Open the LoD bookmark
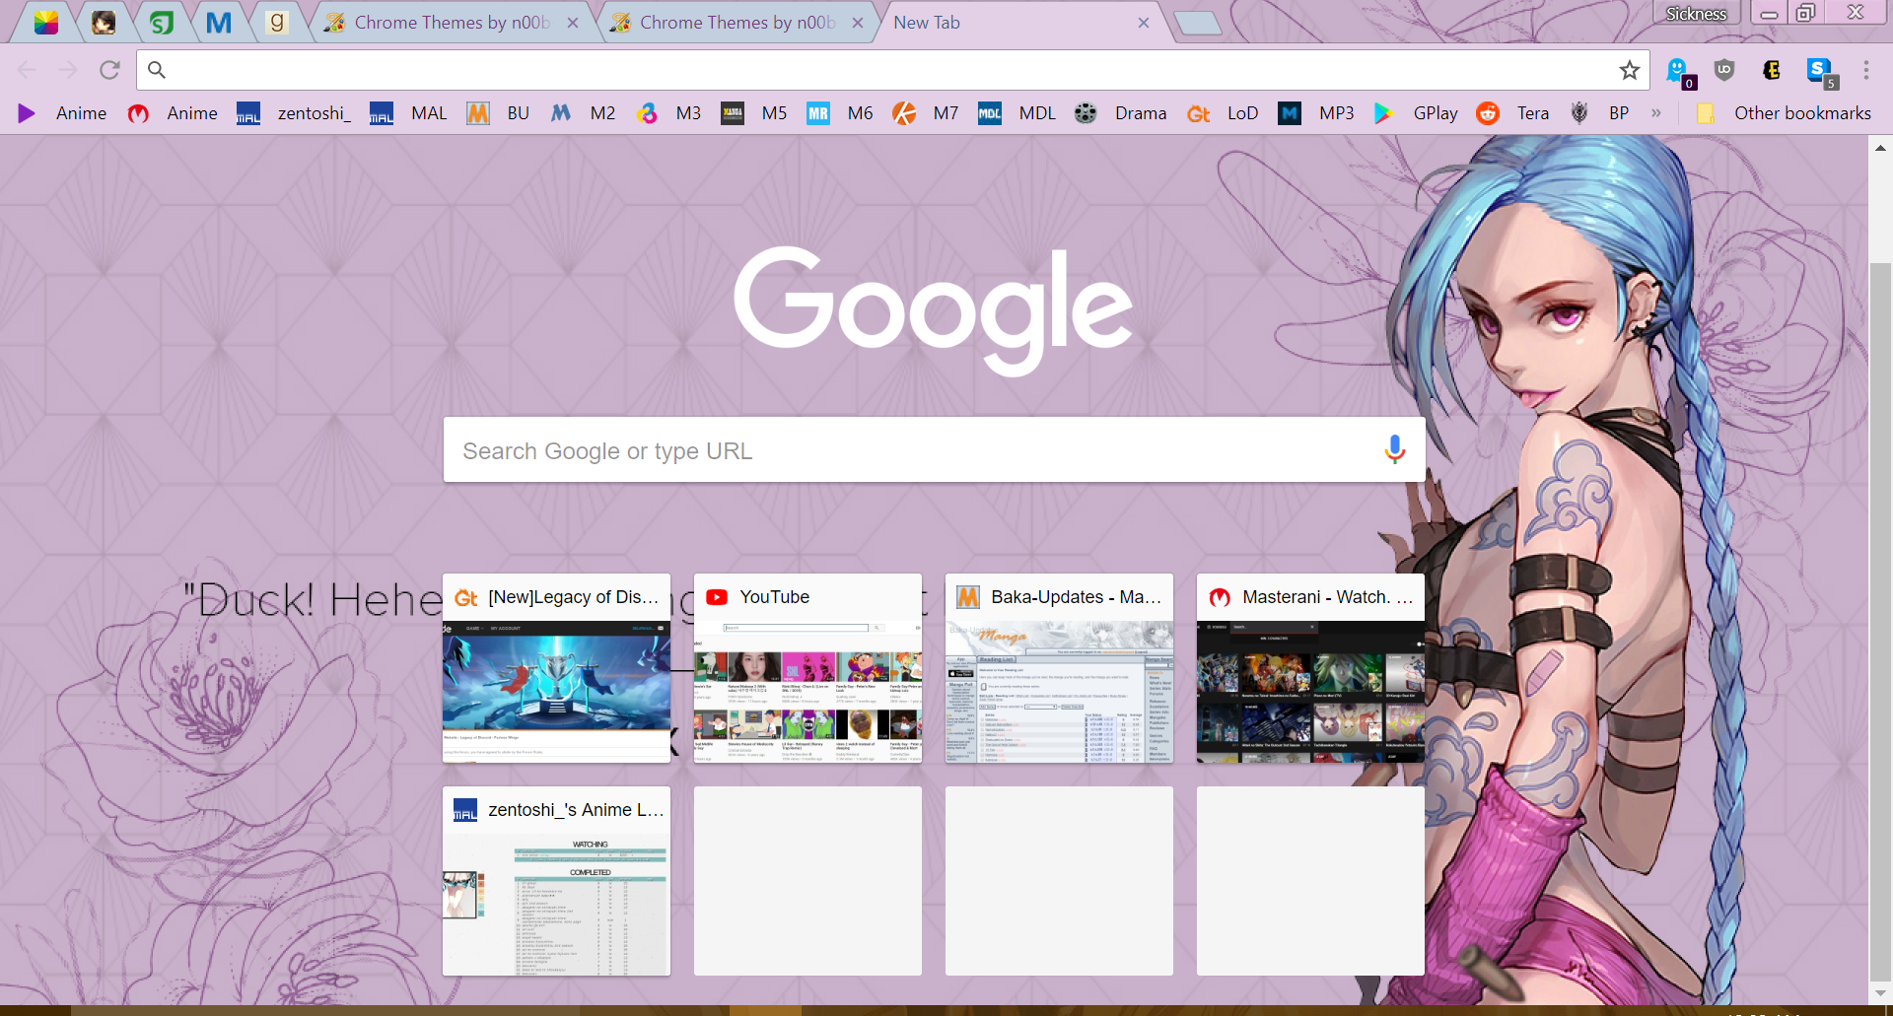The width and height of the screenshot is (1893, 1016). tap(1223, 113)
